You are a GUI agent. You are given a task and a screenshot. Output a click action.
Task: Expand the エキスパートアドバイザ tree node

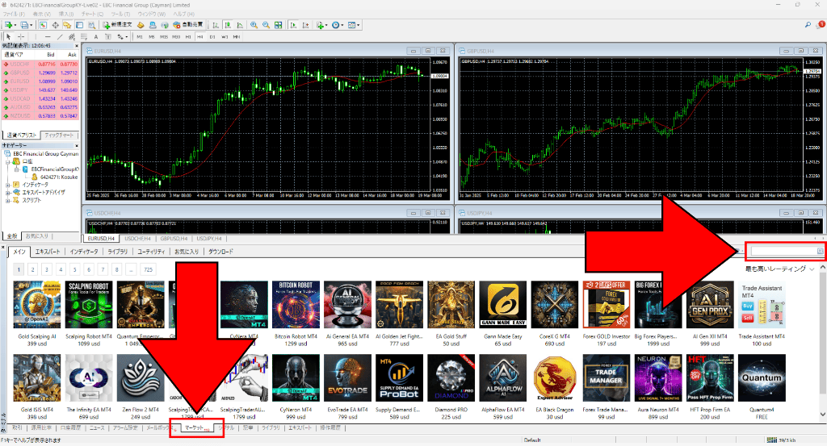(x=8, y=193)
